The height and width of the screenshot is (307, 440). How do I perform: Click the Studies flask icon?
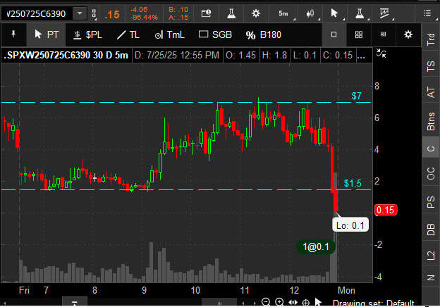coord(229,14)
